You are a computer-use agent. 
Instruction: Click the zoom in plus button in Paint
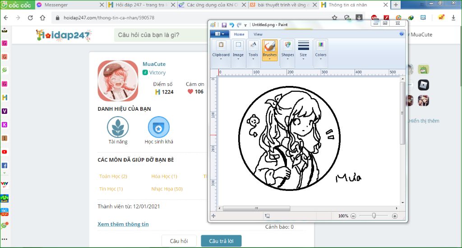(395, 216)
